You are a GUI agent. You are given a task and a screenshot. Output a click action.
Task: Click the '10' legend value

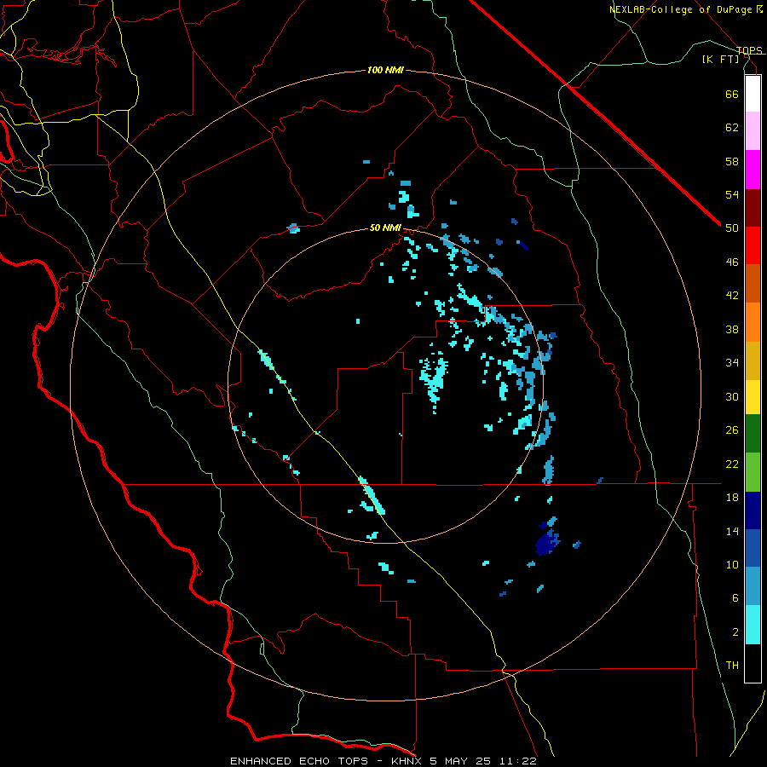click(732, 564)
